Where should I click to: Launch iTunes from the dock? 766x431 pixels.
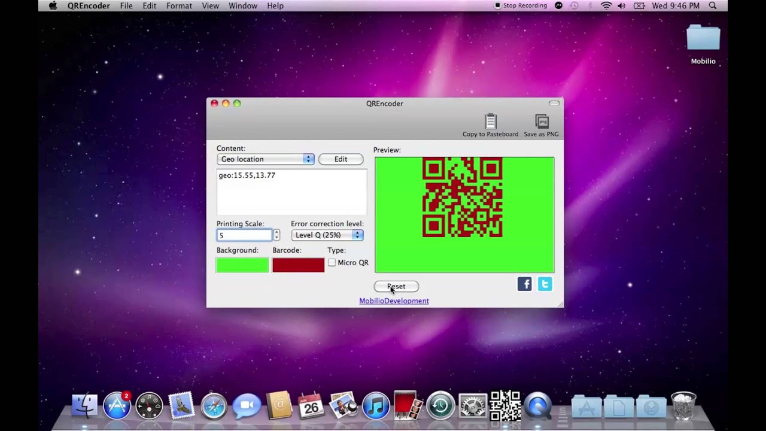coord(376,406)
